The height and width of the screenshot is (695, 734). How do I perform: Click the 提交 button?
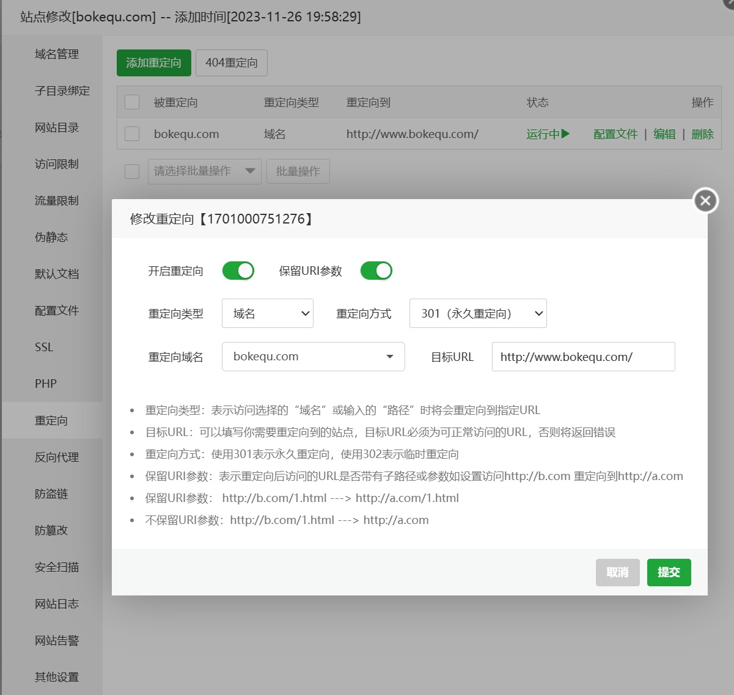[x=669, y=572]
